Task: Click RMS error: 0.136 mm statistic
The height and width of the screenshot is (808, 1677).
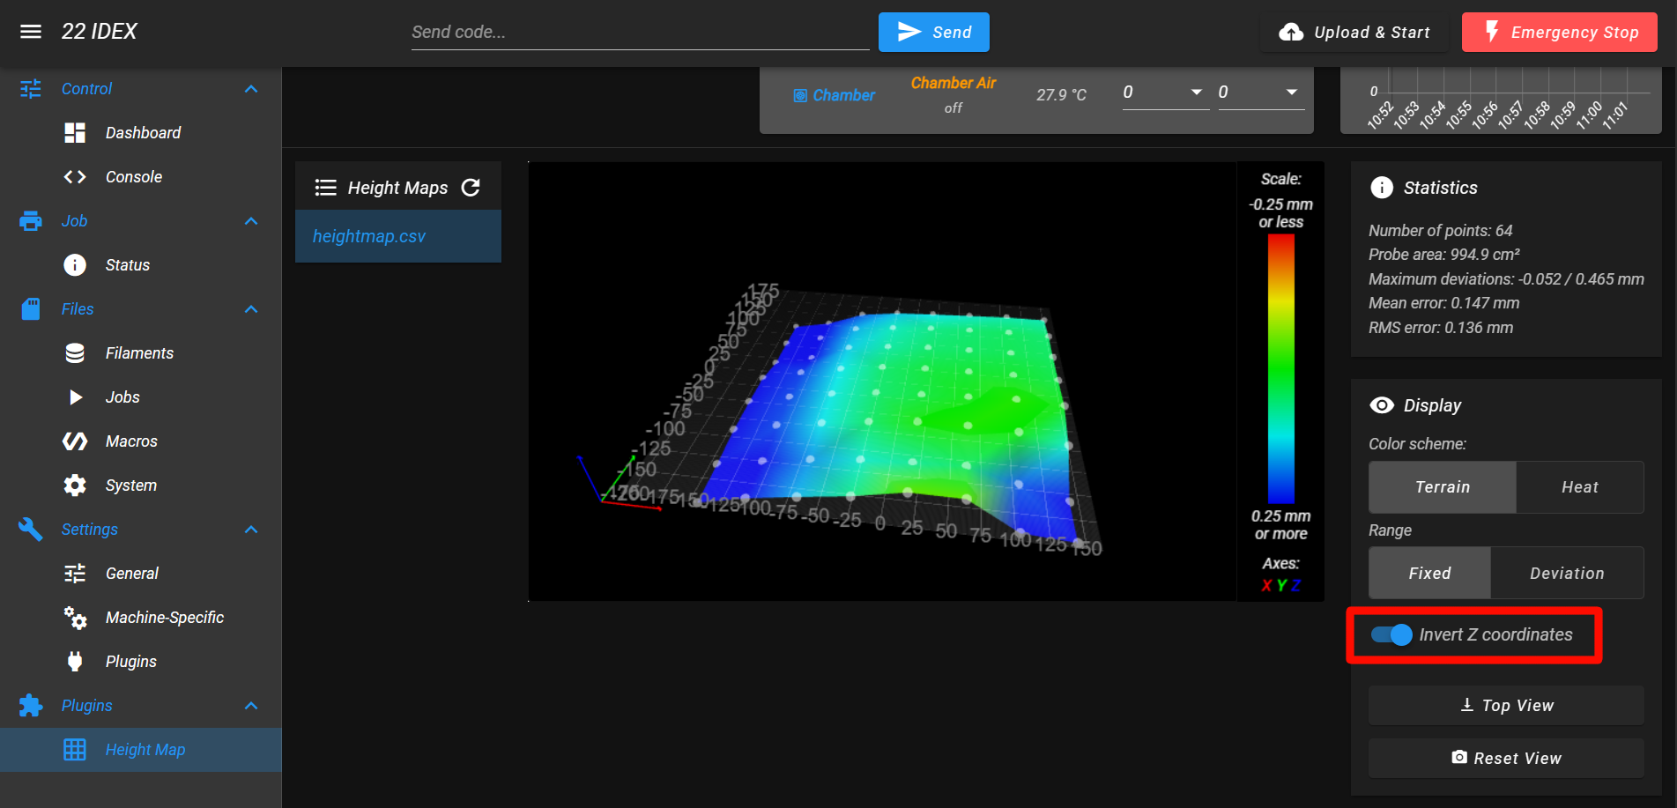Action: (x=1441, y=328)
